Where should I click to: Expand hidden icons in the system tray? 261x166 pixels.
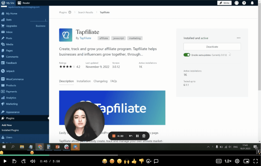click(208, 147)
